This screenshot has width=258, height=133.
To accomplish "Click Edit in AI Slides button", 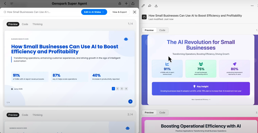I will tap(94, 12).
